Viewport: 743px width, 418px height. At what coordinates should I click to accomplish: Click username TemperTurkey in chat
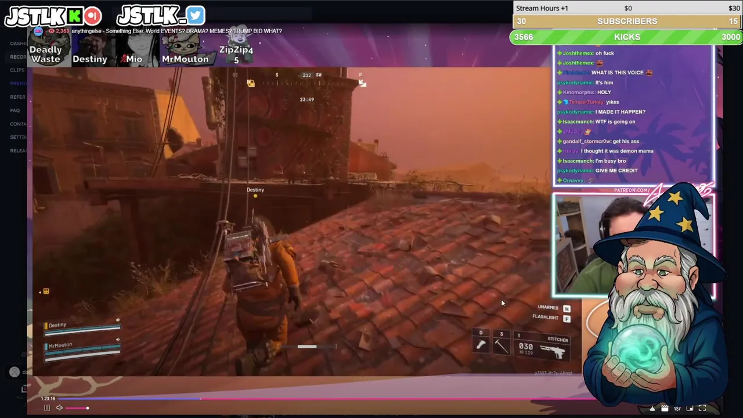point(586,102)
